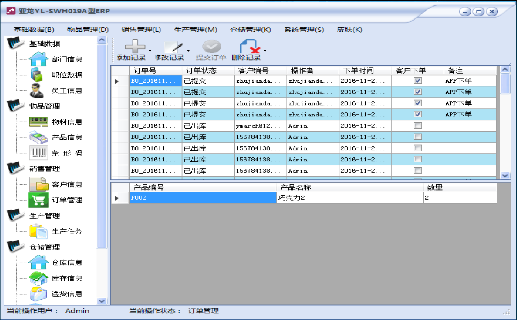The width and height of the screenshot is (517, 320).
Task: Toggle 客户下单 checkbox in third 156784138 row
Action: [x=418, y=159]
